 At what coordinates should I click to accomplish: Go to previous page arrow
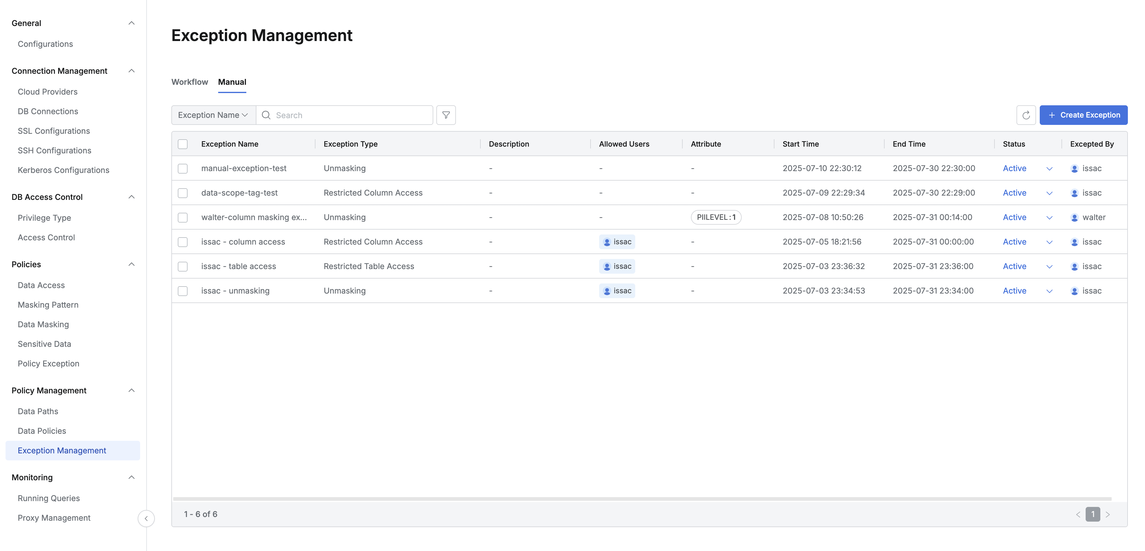(1078, 515)
